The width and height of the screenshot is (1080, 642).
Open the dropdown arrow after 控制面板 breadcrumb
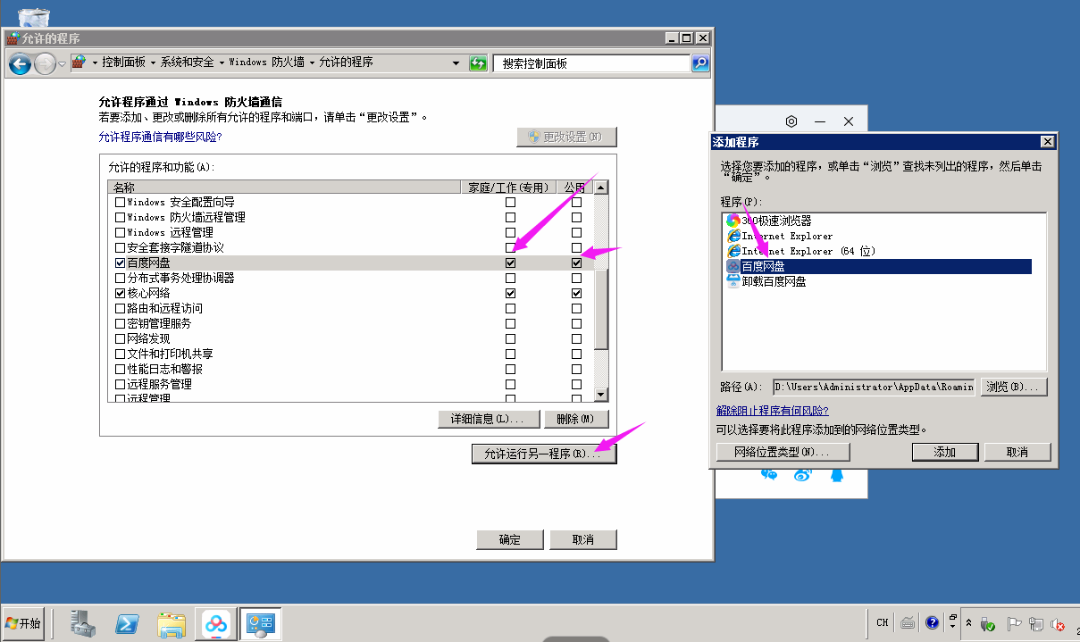tap(153, 63)
